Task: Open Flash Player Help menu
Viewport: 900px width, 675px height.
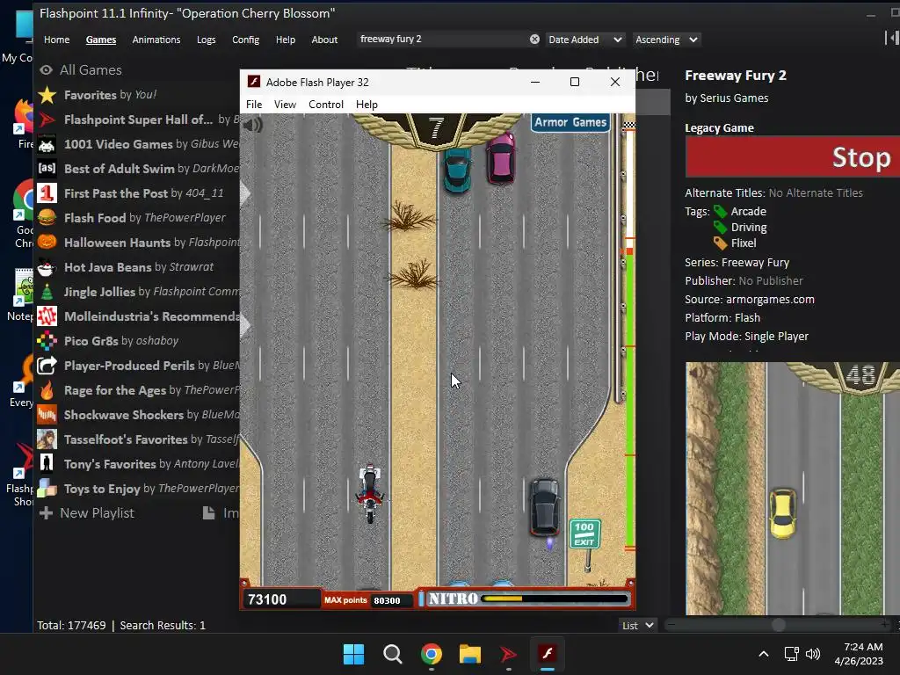Action: pyautogui.click(x=367, y=105)
